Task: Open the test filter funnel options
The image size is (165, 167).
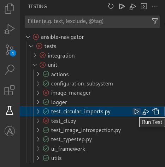Action: [155, 21]
